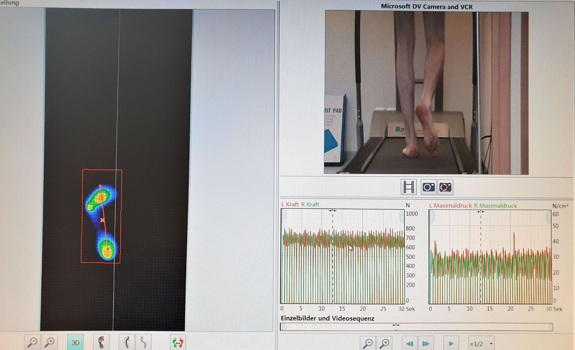Viewport: 575px width, 350px height.
Task: Click the left-right feet swap icon
Action: 178,342
